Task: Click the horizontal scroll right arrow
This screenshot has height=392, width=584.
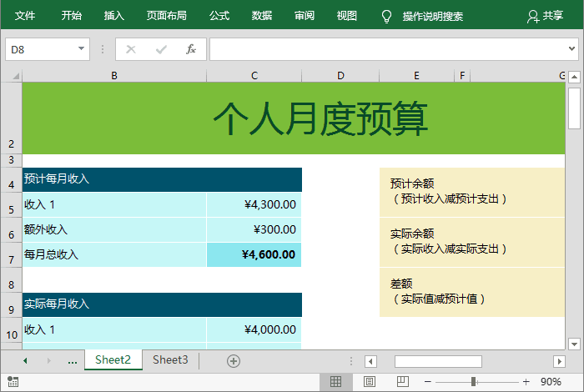Action: point(559,361)
